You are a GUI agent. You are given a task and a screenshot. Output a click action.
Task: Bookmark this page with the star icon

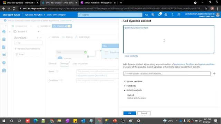[x=206, y=8]
